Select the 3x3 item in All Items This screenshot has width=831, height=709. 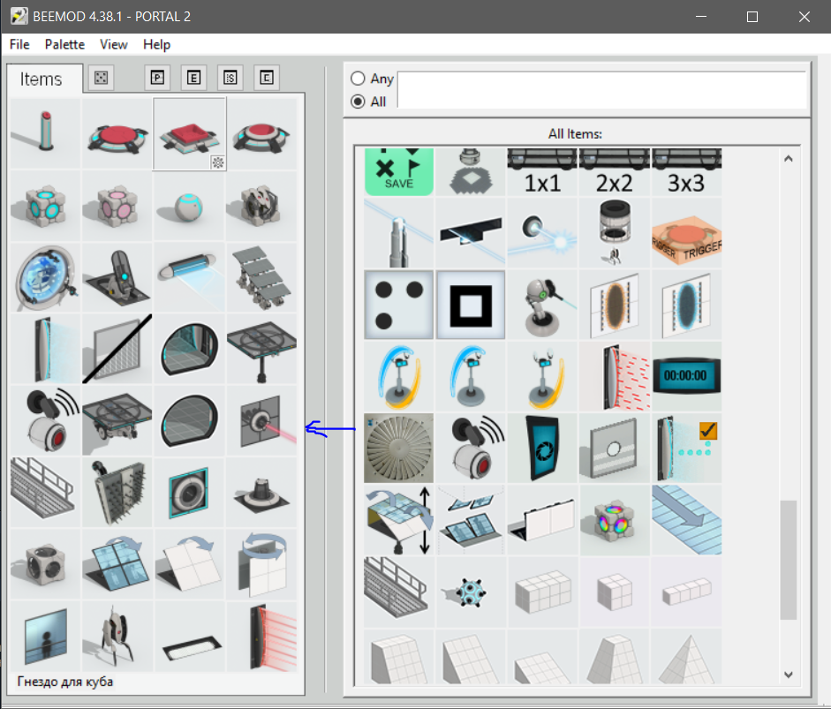(686, 171)
